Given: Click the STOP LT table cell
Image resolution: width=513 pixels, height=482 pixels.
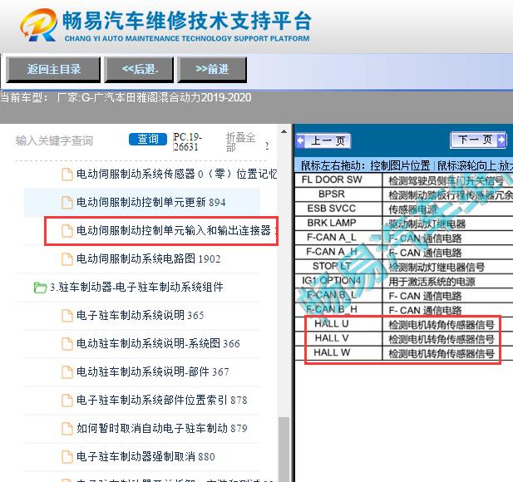Looking at the screenshot, I should (338, 266).
